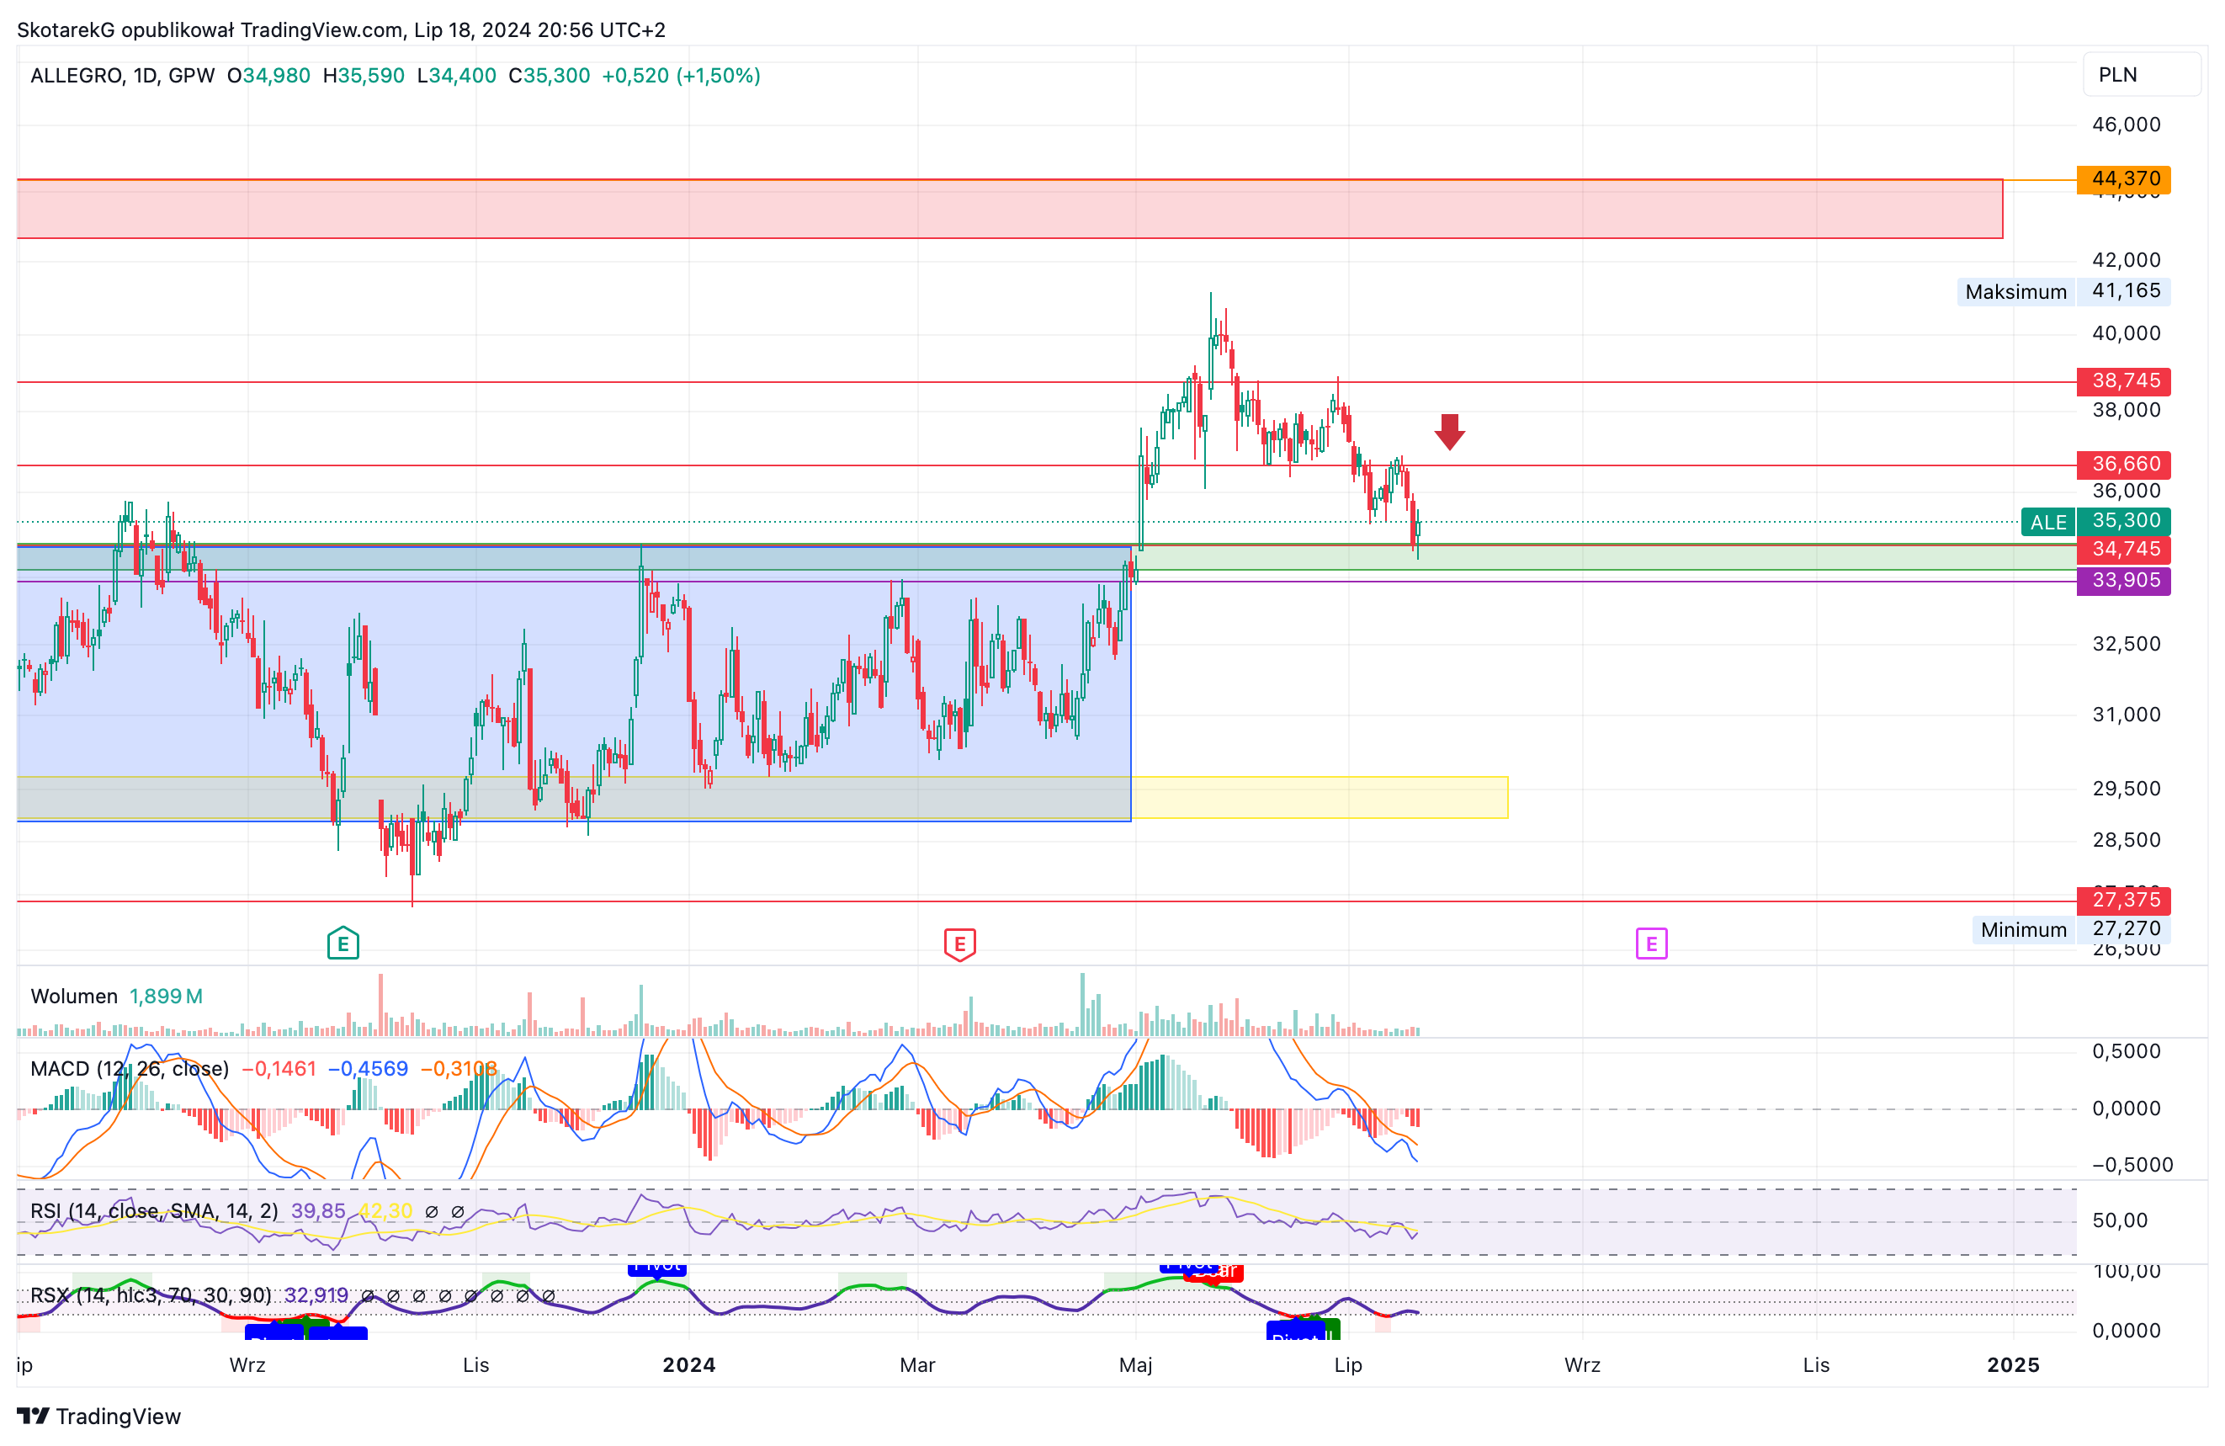This screenshot has height=1446, width=2225.
Task: Click the RSI (14, close, SMA) legend
Action: (154, 1211)
